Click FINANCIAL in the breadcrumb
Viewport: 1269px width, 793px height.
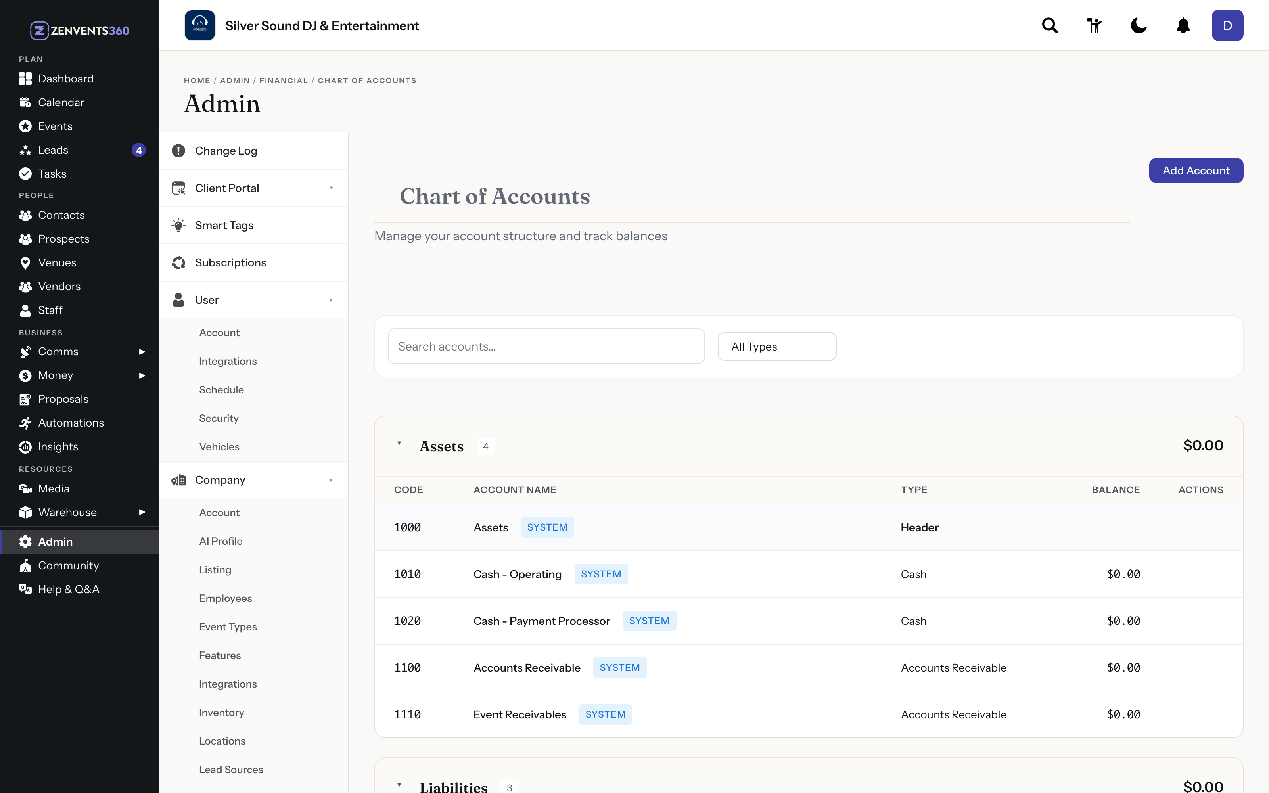click(x=283, y=81)
